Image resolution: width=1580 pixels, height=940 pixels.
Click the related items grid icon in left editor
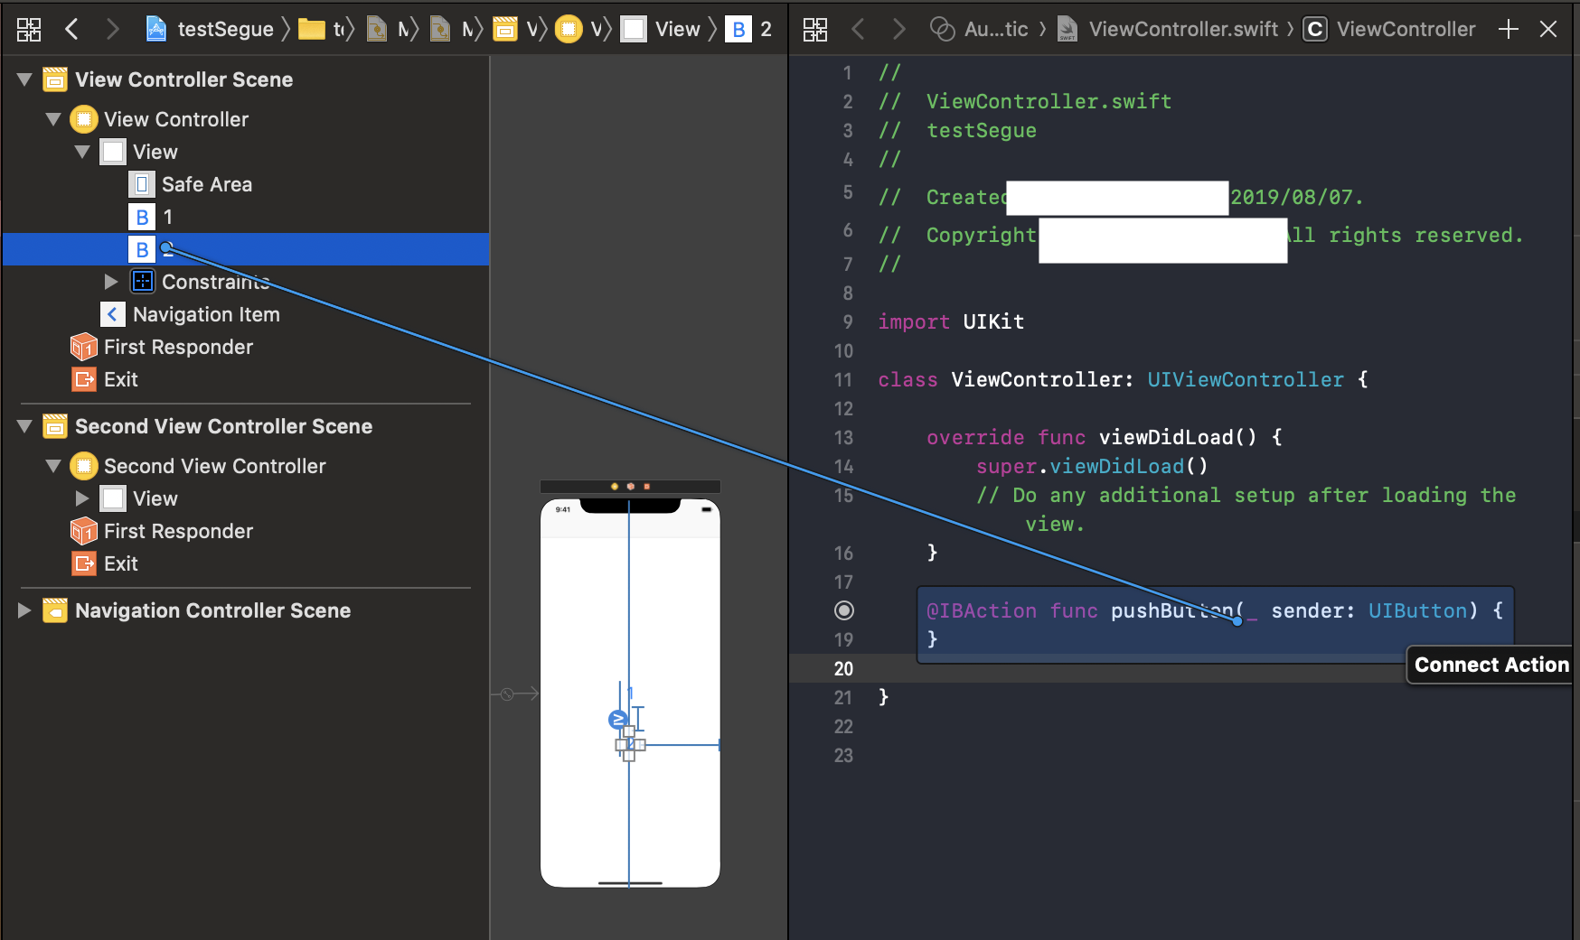coord(29,30)
